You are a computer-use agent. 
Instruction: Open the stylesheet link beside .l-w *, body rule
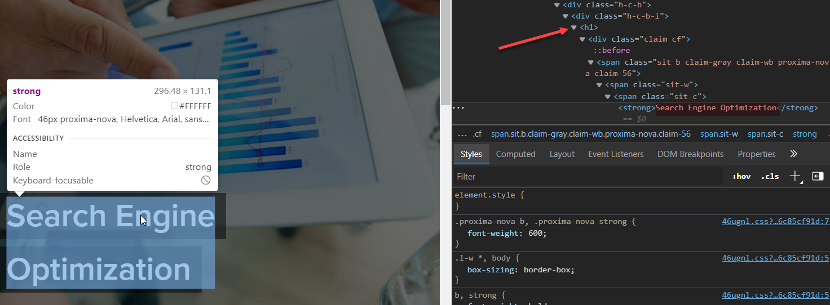pyautogui.click(x=775, y=258)
